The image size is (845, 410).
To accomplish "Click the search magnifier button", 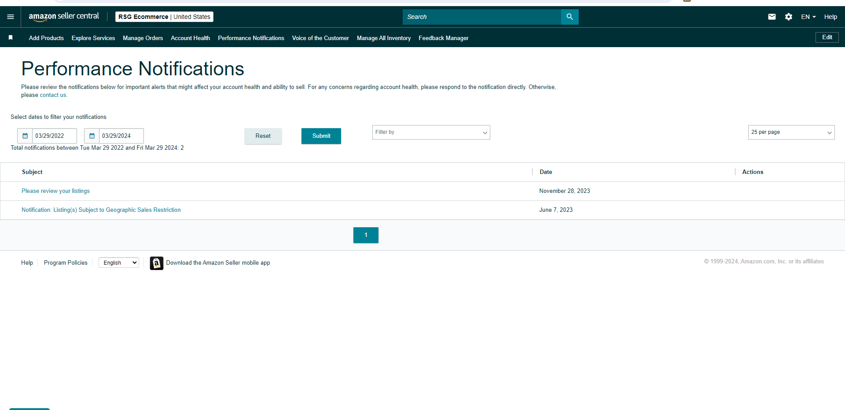I will [x=569, y=17].
